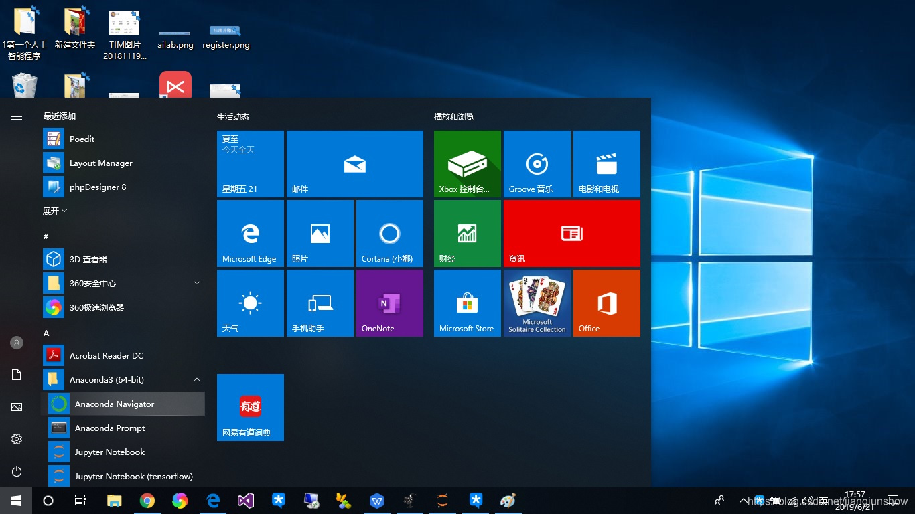Open the People icon in system tray

pyautogui.click(x=719, y=501)
